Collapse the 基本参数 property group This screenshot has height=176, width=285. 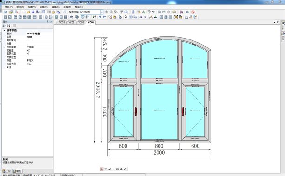coord(4,30)
